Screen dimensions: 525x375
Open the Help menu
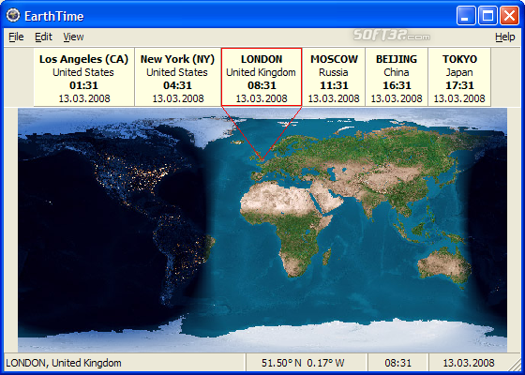(505, 37)
